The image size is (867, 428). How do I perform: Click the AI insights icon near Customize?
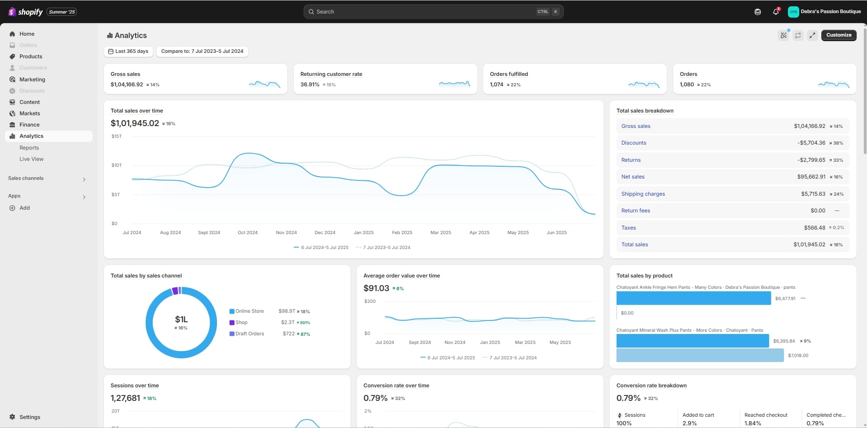(783, 35)
